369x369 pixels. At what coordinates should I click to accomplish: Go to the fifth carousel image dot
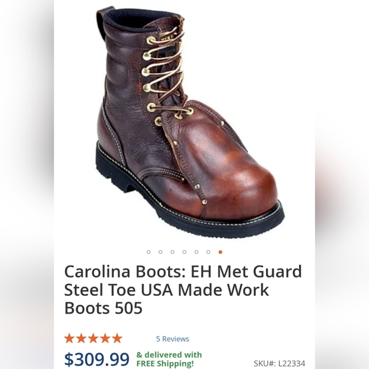click(196, 252)
